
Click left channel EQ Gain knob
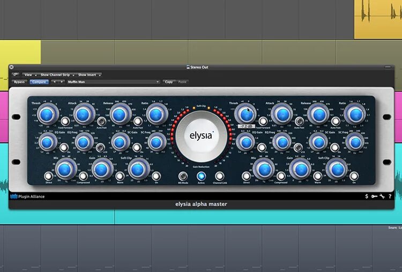pos(47,142)
